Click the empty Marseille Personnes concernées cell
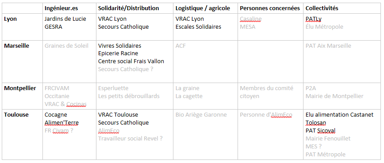Viewport: 384px width, 163px height. tap(271, 61)
